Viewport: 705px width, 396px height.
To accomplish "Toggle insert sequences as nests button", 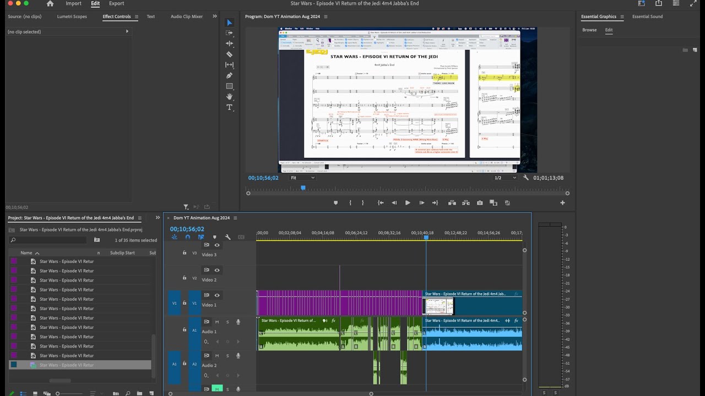I will coord(175,237).
